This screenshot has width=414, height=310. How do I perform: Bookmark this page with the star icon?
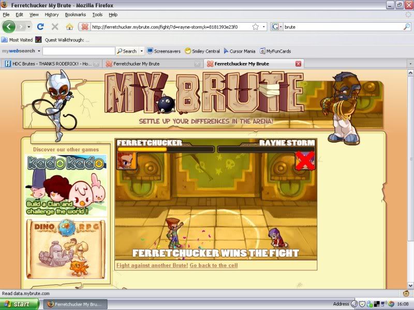coord(255,27)
